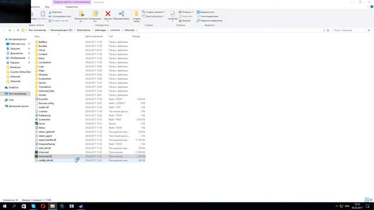Switch to large icons view in status bar

pyautogui.click(x=371, y=199)
